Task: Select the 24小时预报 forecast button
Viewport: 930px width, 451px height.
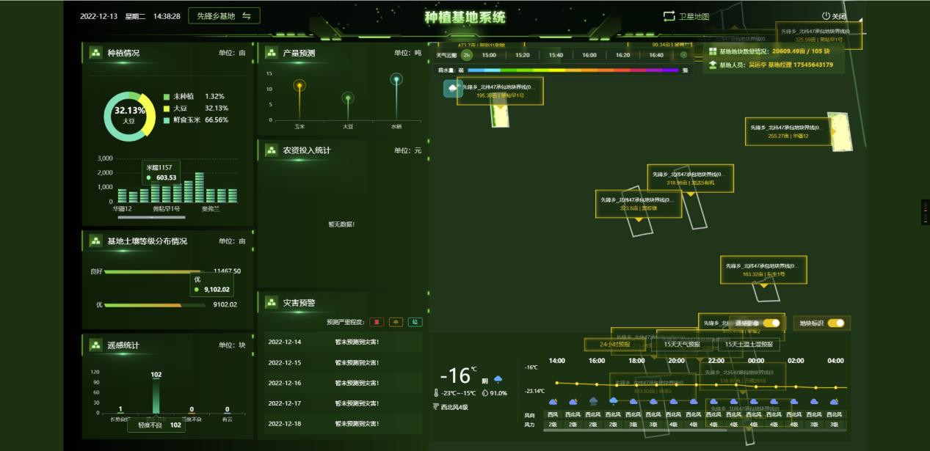Action: click(x=614, y=344)
